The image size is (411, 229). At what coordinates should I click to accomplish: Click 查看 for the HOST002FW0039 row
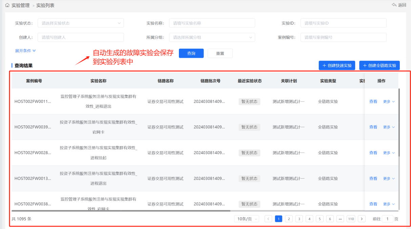click(x=373, y=127)
